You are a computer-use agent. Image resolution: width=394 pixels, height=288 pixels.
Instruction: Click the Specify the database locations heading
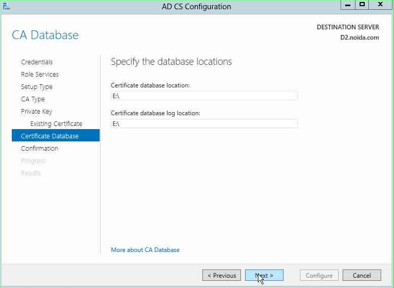point(172,62)
